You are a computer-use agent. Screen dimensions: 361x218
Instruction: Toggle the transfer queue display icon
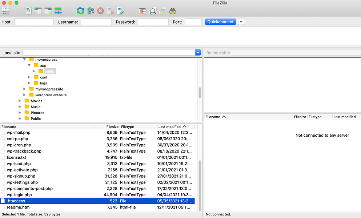pyautogui.click(x=58, y=11)
